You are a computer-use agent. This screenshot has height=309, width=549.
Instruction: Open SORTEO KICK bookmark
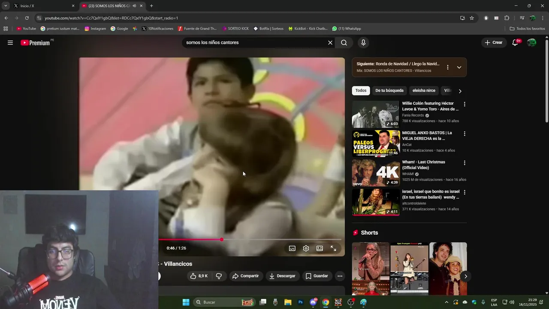pos(235,29)
